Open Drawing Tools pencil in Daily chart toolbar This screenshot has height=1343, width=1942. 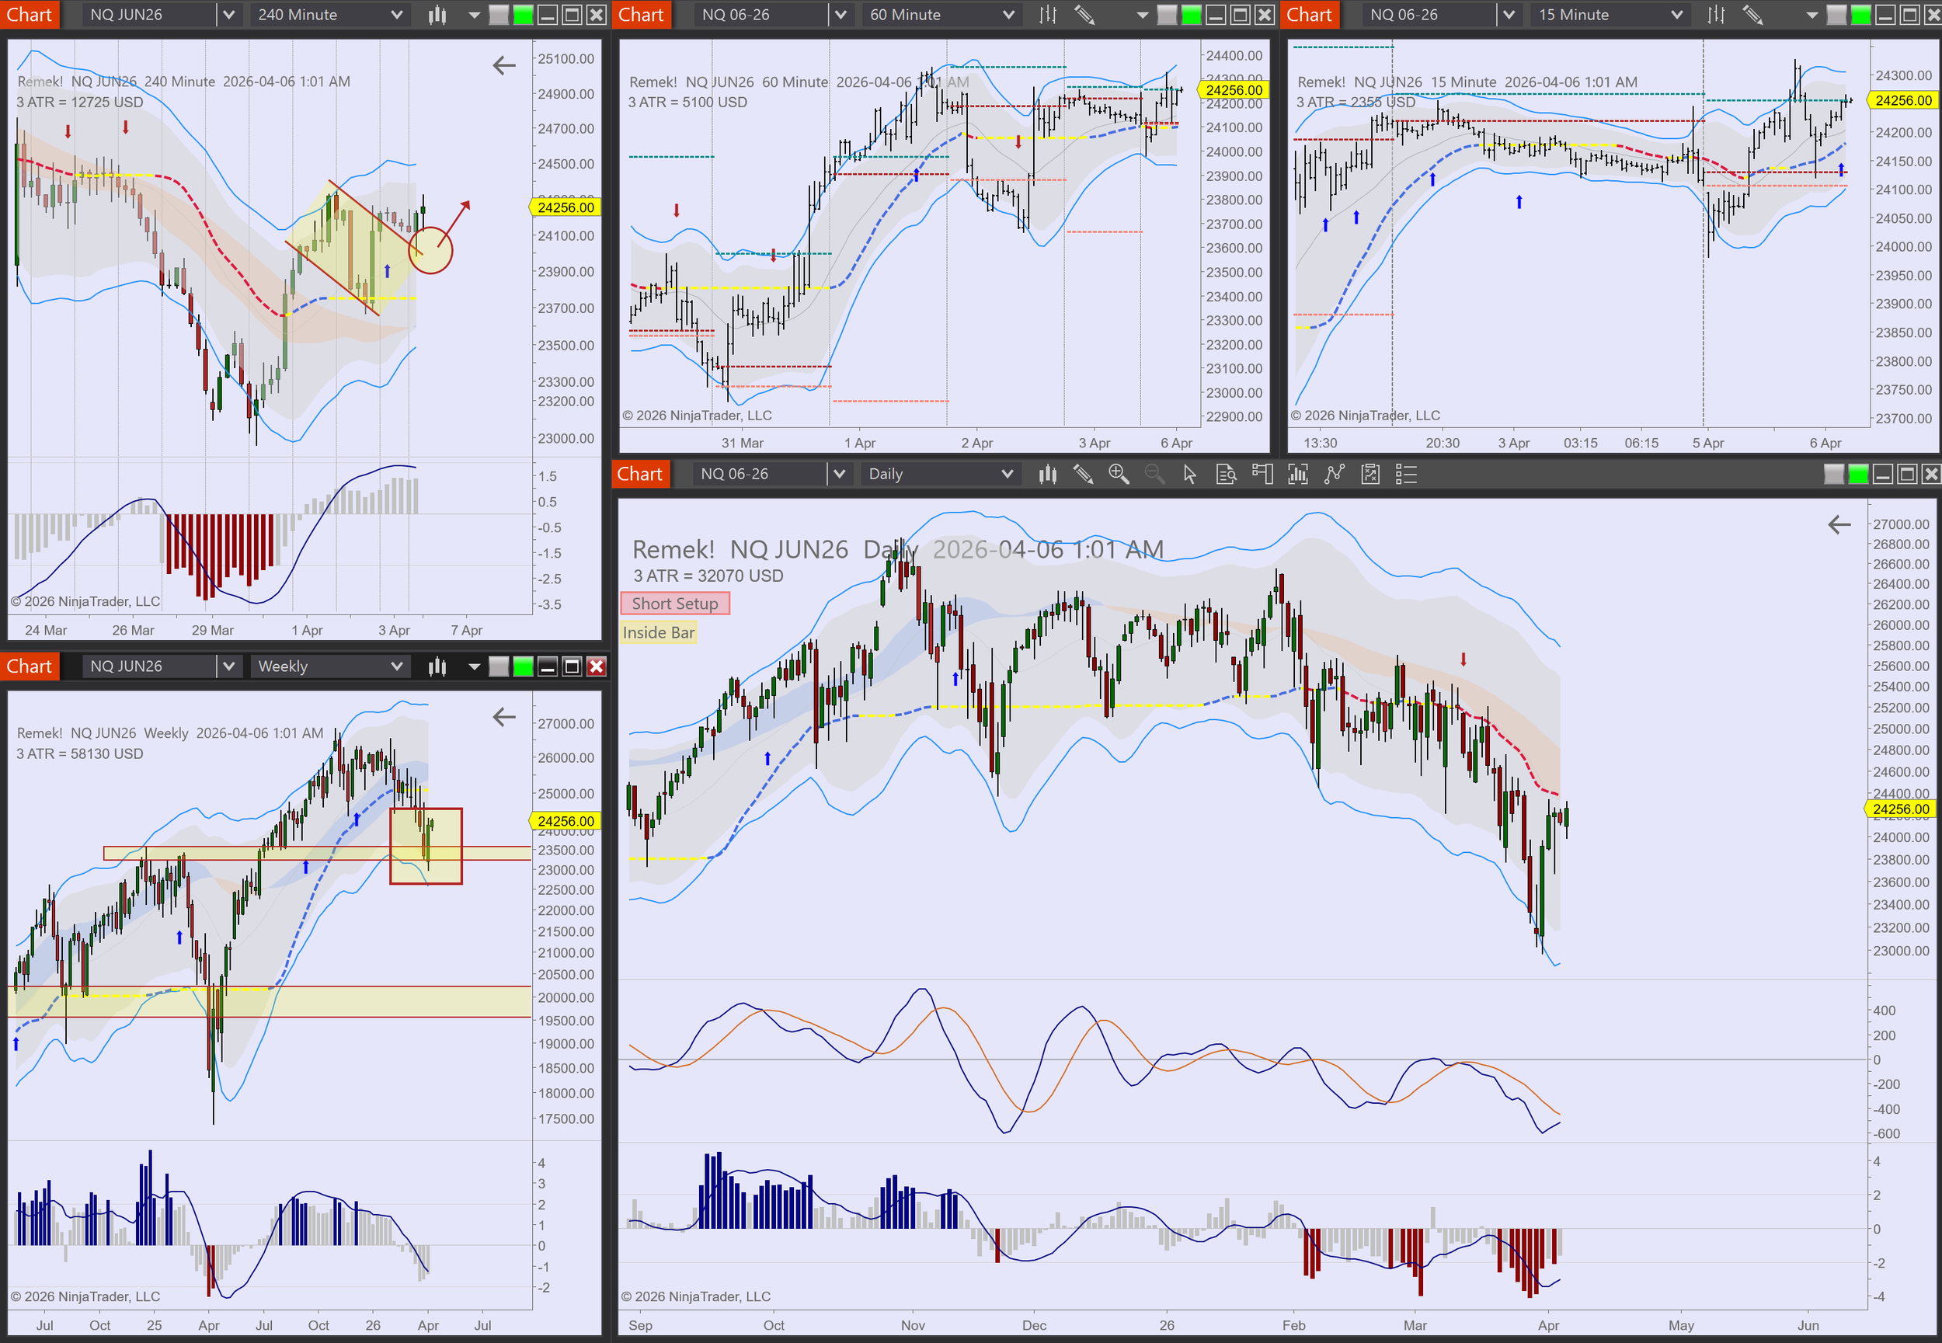1083,475
